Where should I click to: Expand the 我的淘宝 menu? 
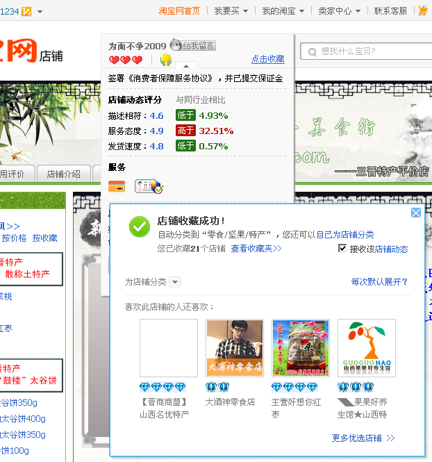[283, 11]
